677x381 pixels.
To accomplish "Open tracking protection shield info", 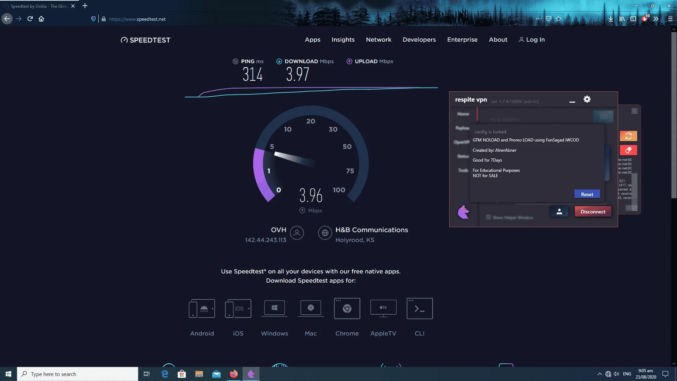I will click(93, 19).
